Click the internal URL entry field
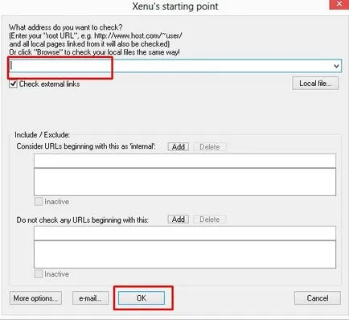This screenshot has width=349, height=320. coord(185,161)
